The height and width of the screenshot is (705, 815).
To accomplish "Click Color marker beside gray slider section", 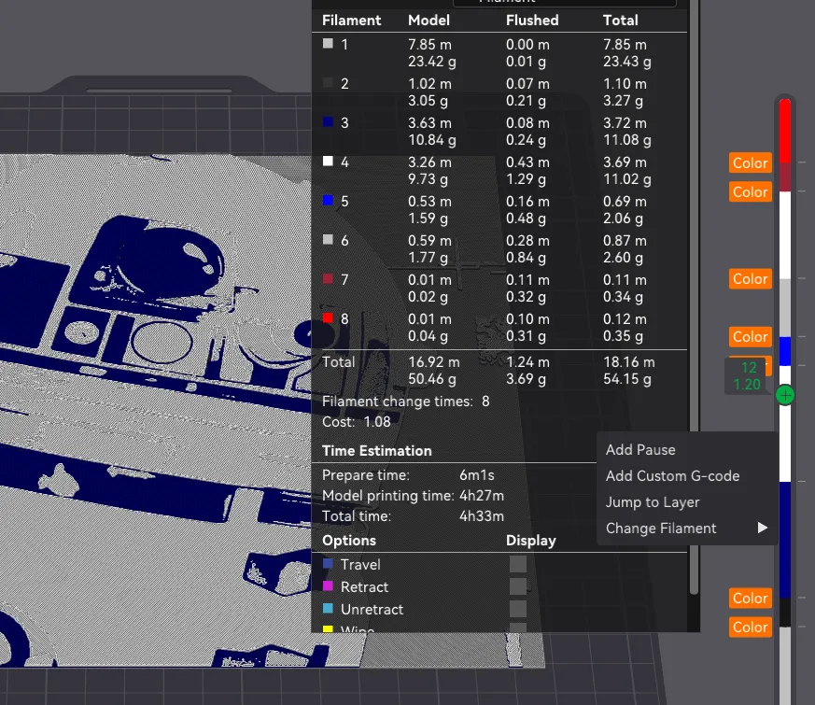I will coord(750,278).
